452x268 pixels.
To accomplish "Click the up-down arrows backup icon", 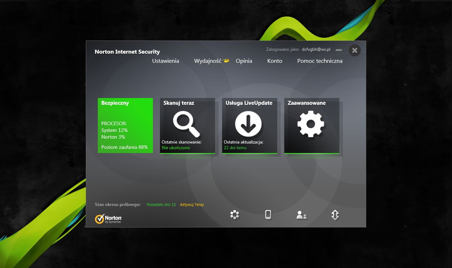I will tap(335, 215).
